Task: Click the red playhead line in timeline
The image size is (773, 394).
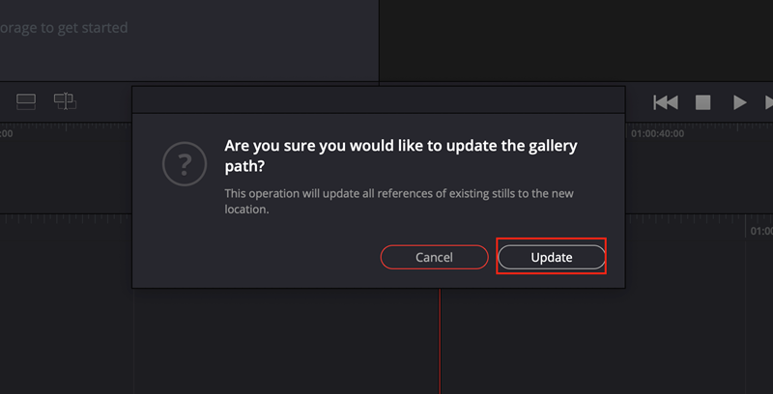Action: pos(440,341)
